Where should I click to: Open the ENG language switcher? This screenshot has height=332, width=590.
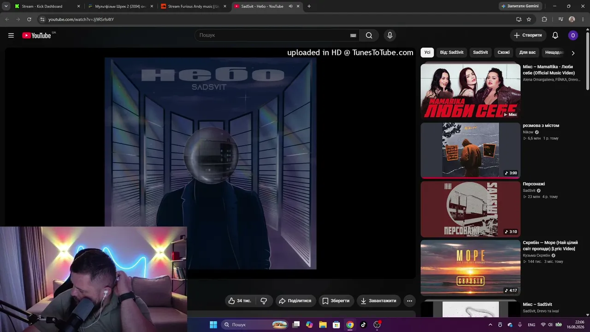[531, 325]
